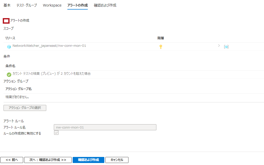Toggle ルールの作成時に有効にする checkbox
The height and width of the screenshot is (165, 264).
(56, 133)
